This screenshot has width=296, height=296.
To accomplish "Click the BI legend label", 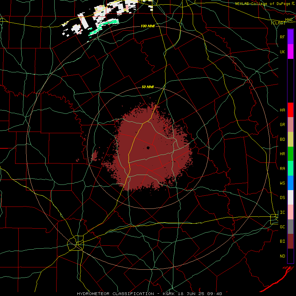I will (283, 241).
